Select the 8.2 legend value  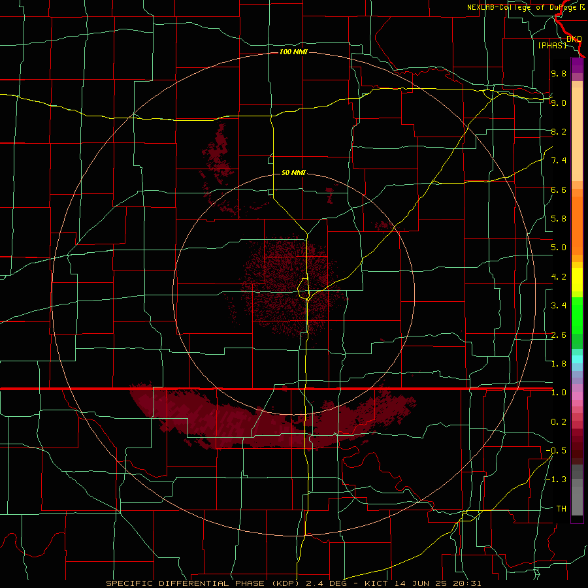pos(559,131)
